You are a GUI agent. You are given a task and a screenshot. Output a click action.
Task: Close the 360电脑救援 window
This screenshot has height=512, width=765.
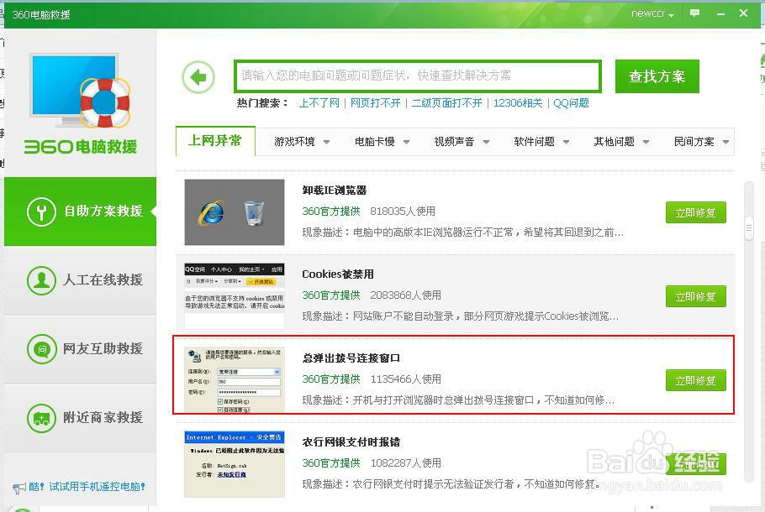[x=743, y=13]
